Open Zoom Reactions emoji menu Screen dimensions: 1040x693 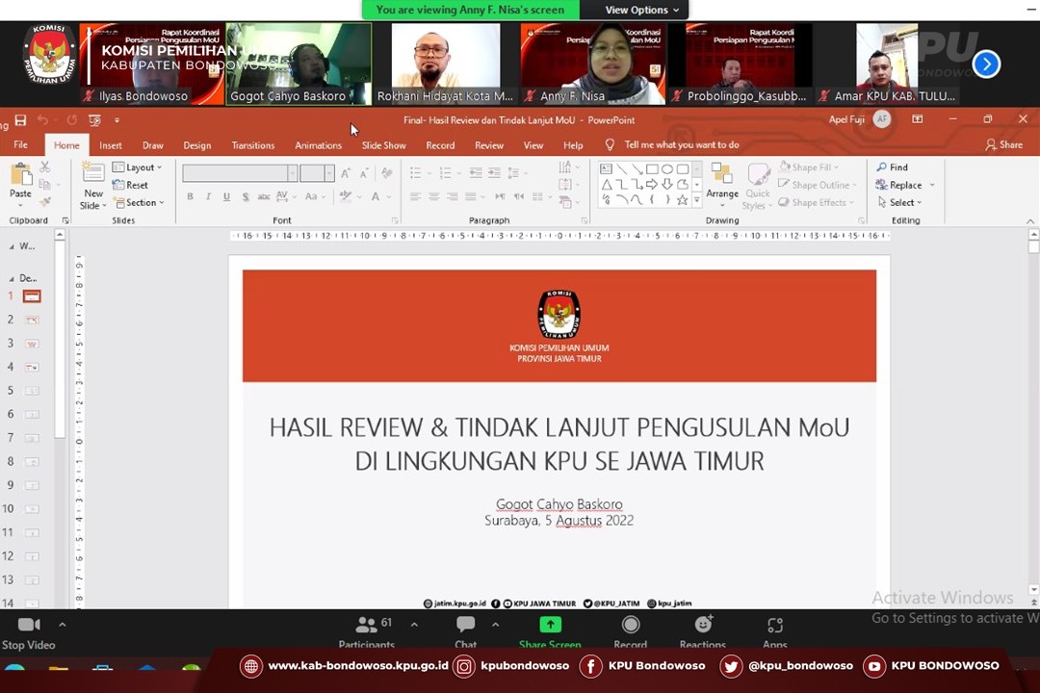coord(703,626)
